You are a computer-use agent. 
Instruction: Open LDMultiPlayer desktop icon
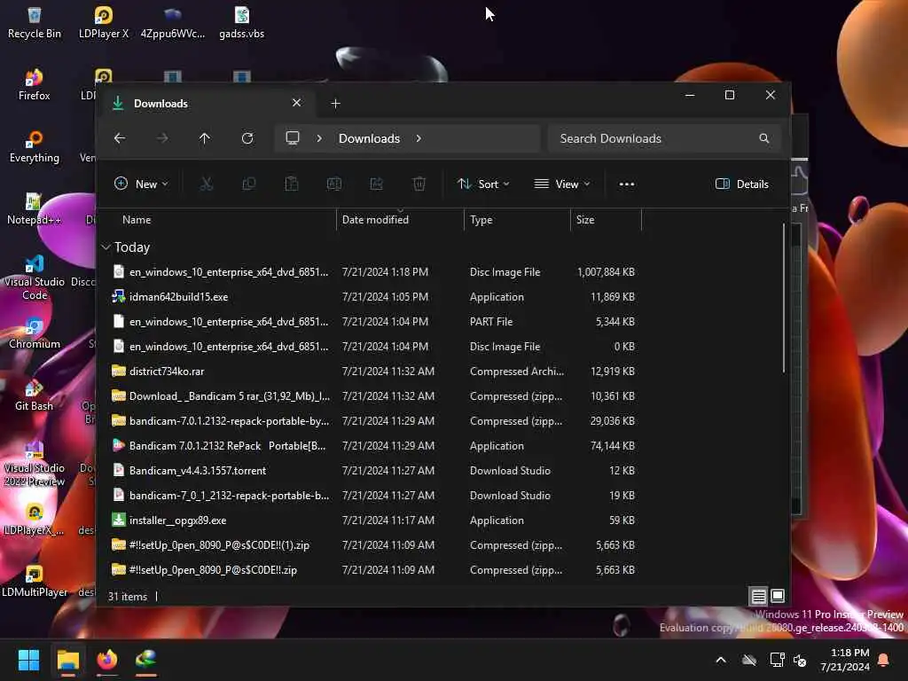(35, 581)
